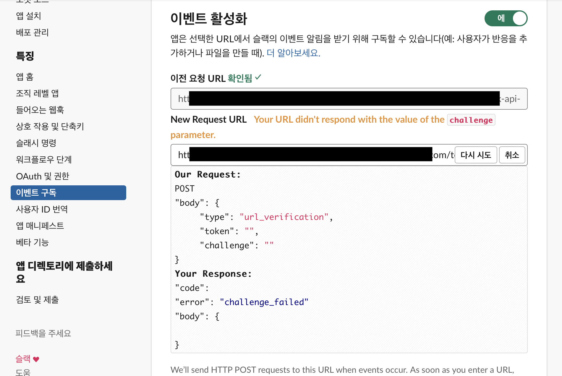
Task: Select the 이벤트 구독 sidebar item
Action: coord(68,193)
